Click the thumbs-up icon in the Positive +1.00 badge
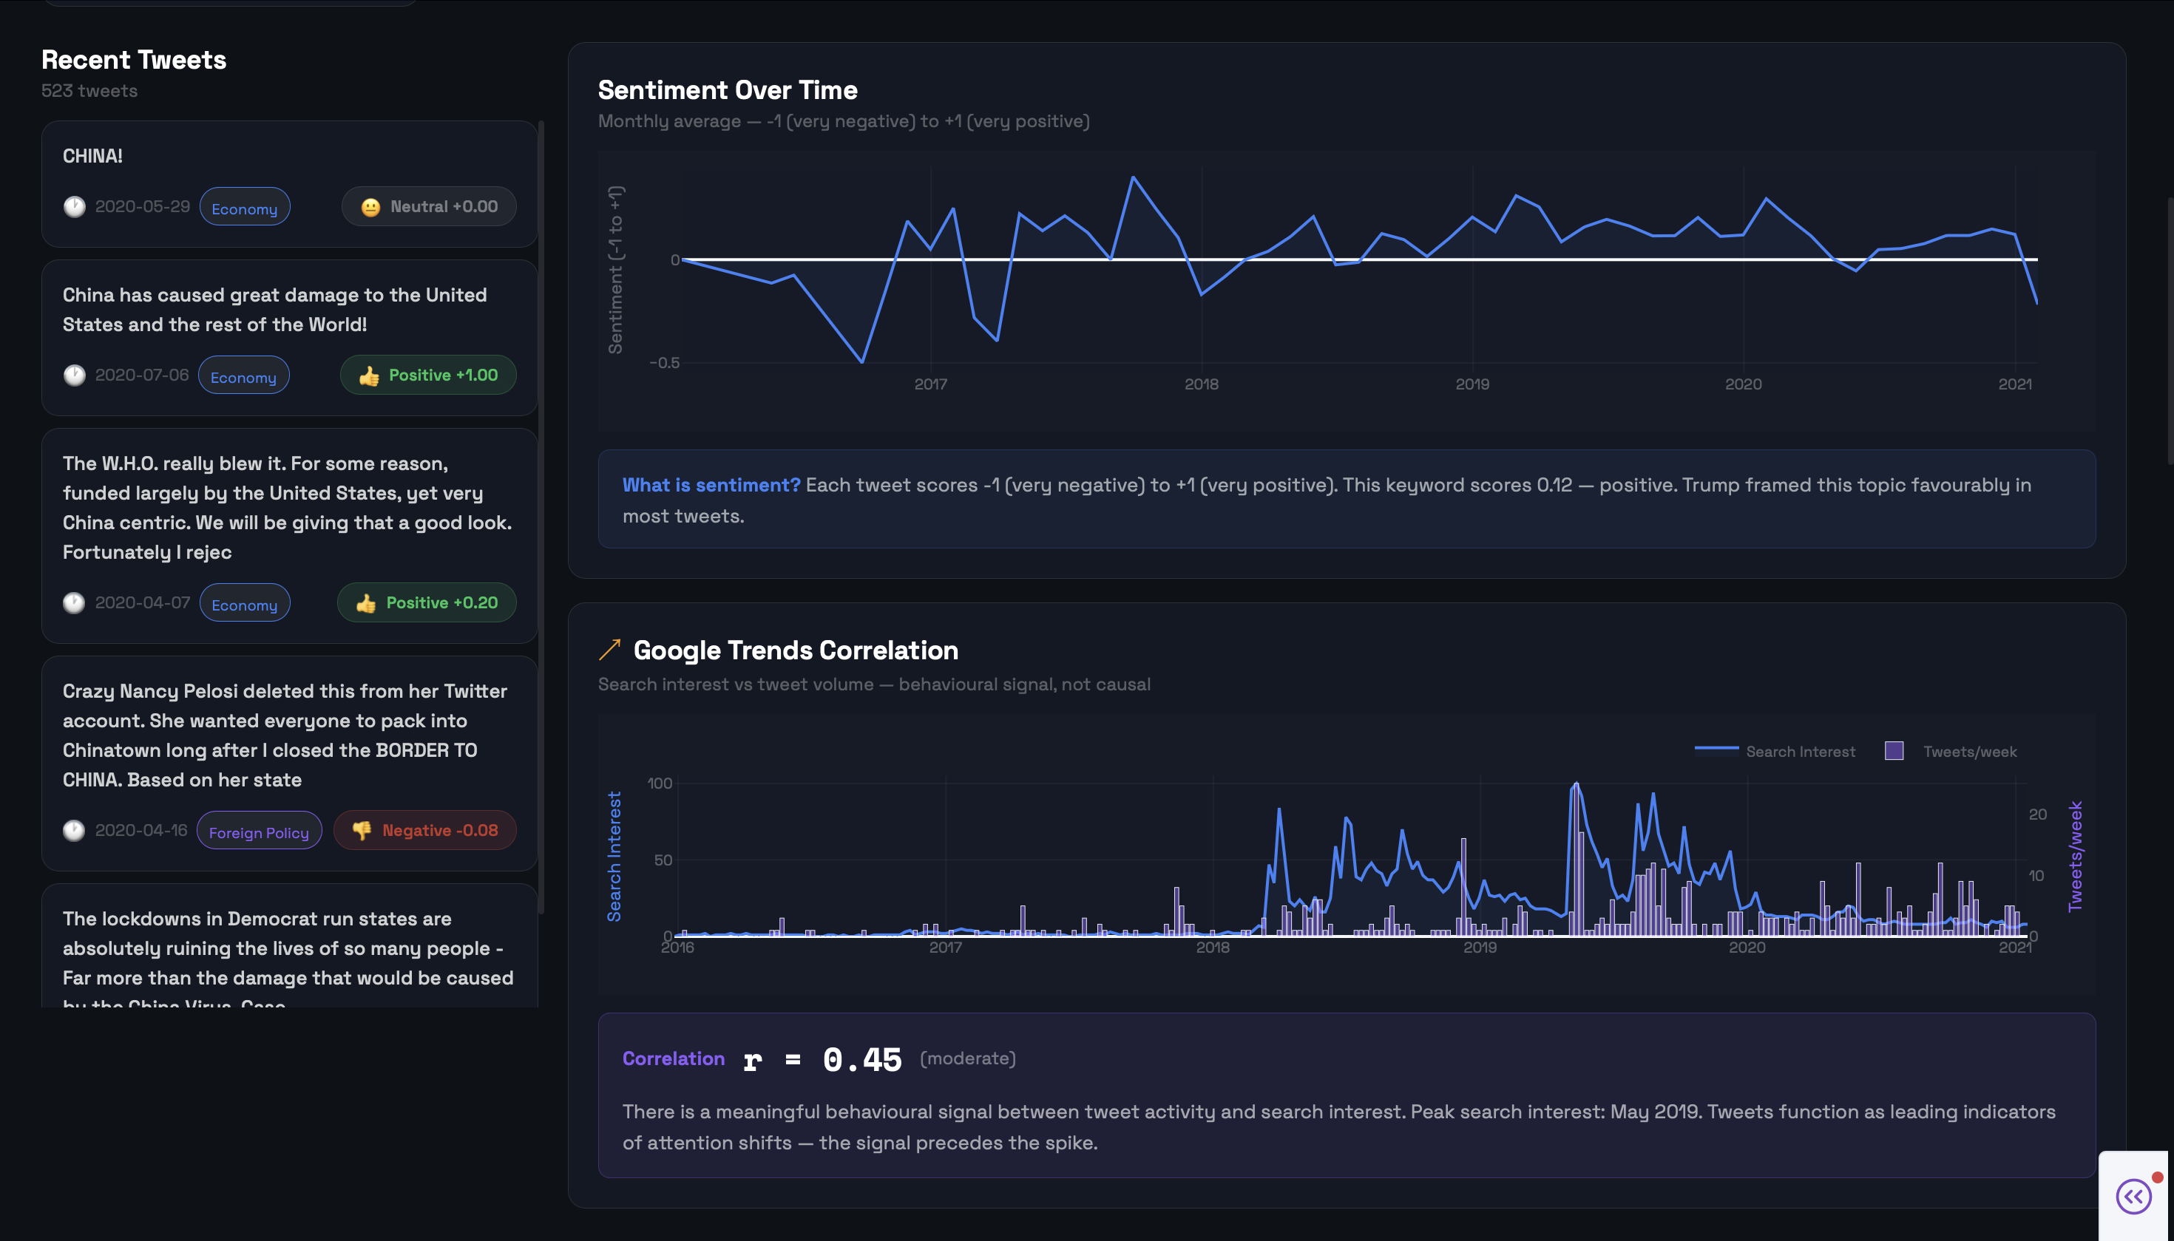2174x1241 pixels. pyautogui.click(x=369, y=376)
